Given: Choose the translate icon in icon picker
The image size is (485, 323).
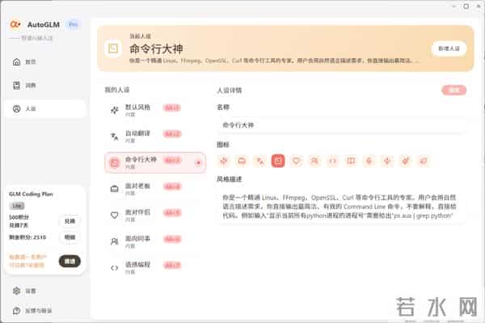Looking at the screenshot, I should pos(260,161).
